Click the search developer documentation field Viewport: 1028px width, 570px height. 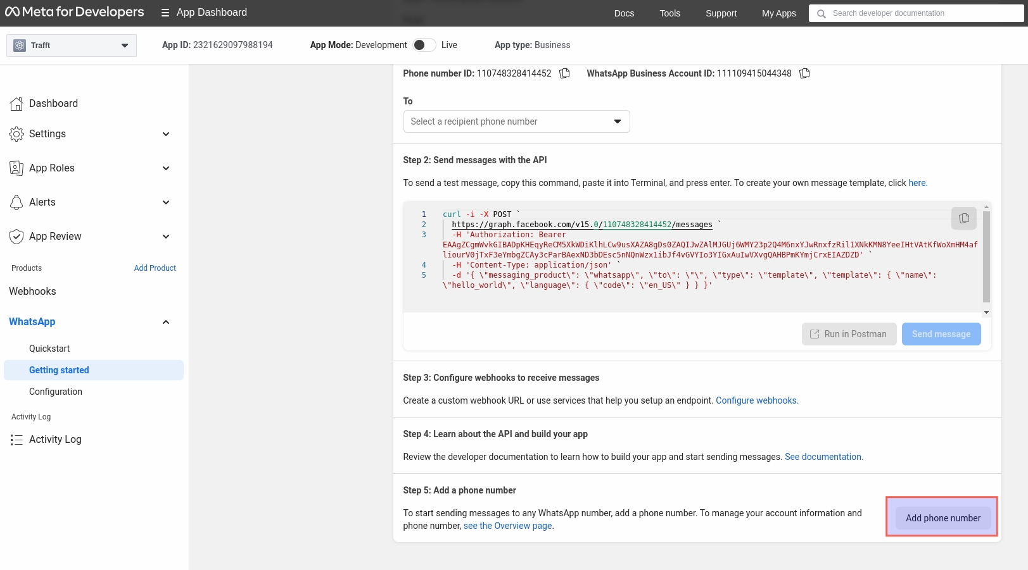923,13
